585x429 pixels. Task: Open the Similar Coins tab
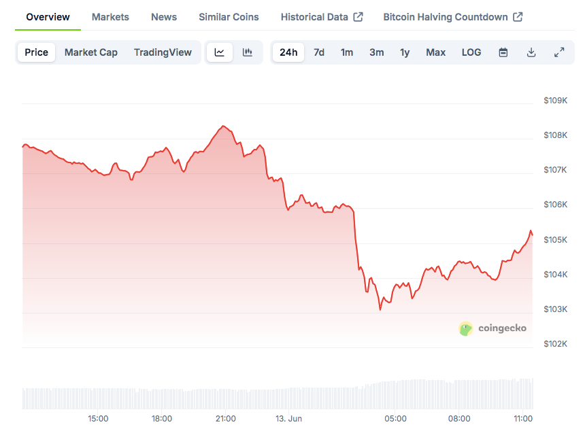(x=229, y=17)
